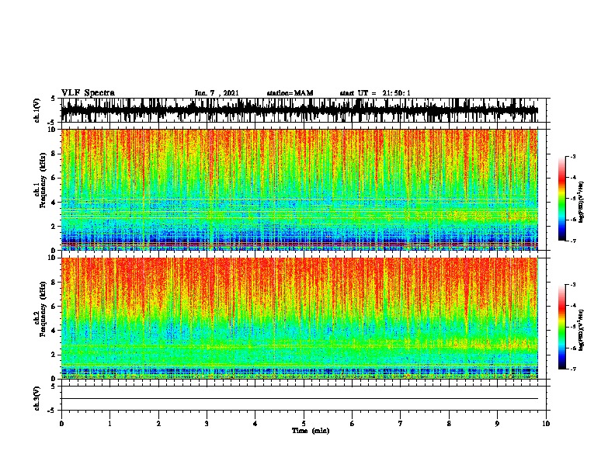
Task: Click the "4" kHz tick on ch.2 spectrogram
Action: pyautogui.click(x=54, y=331)
